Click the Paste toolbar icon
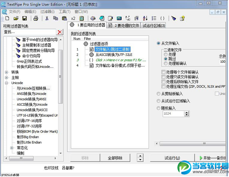 [64, 18]
